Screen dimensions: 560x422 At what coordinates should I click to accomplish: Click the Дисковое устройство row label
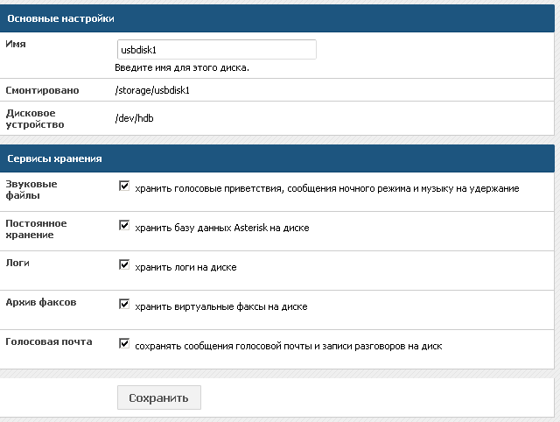pos(35,118)
